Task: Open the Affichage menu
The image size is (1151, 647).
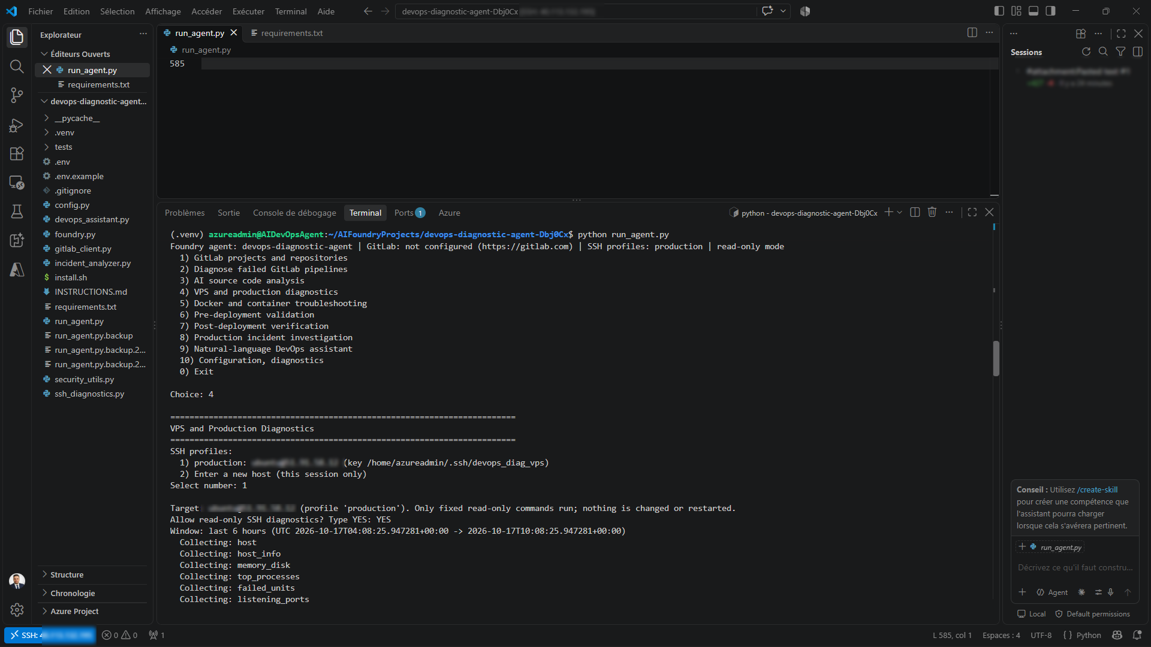Action: (x=162, y=11)
